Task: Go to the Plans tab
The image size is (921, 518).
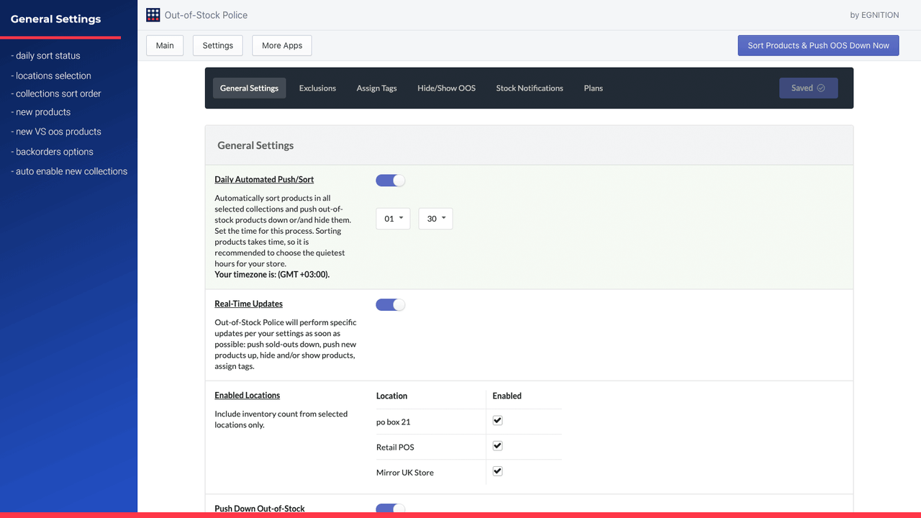Action: pyautogui.click(x=594, y=88)
